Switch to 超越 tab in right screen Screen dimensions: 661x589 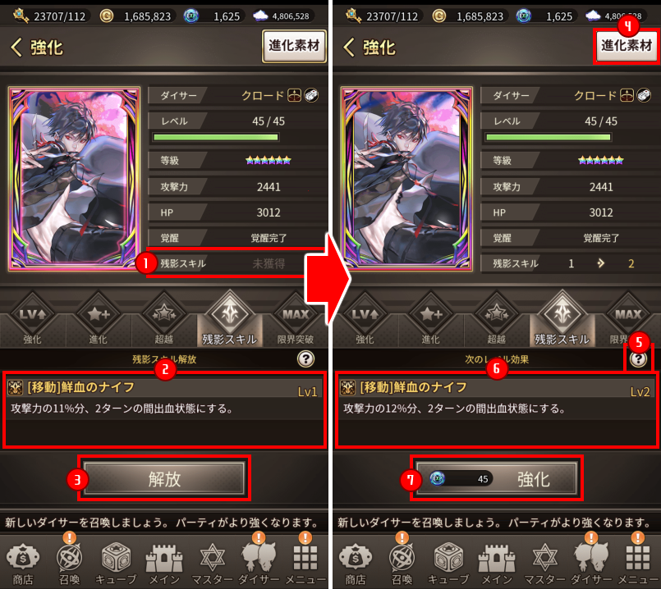pyautogui.click(x=496, y=319)
